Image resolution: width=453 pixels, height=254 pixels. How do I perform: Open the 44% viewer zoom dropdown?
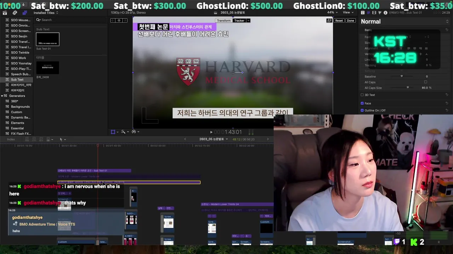point(332,12)
